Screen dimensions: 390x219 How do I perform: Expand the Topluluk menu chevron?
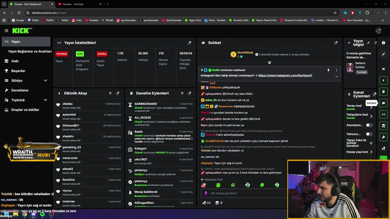(45, 100)
